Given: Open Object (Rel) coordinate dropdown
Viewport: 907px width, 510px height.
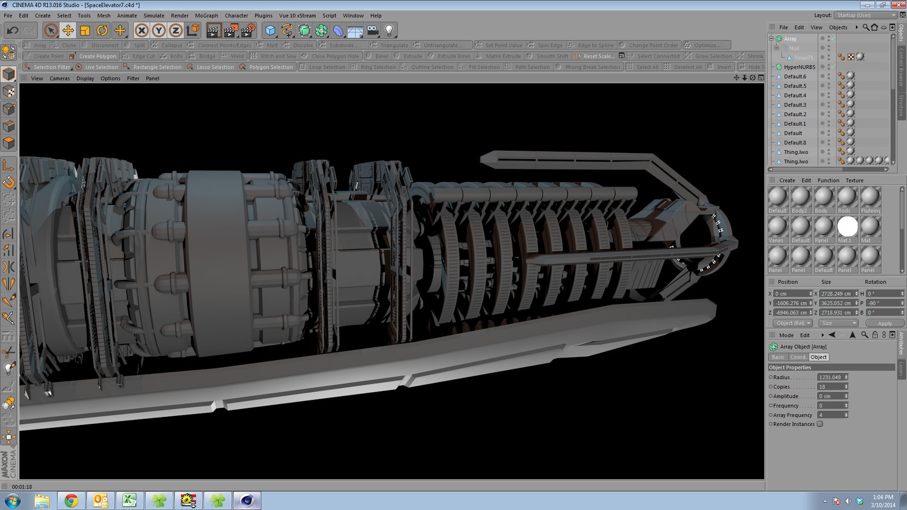Looking at the screenshot, I should tap(793, 323).
